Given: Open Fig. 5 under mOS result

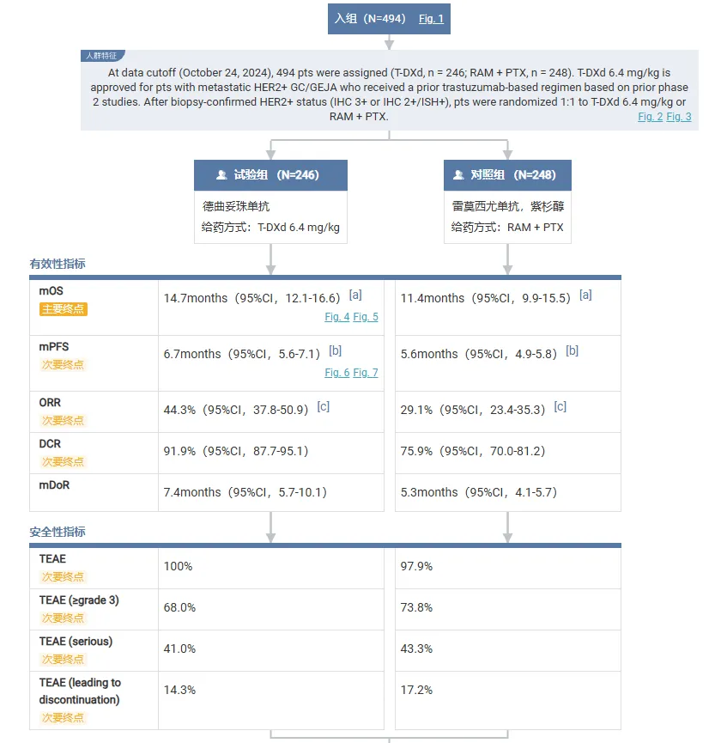Looking at the screenshot, I should [x=366, y=317].
